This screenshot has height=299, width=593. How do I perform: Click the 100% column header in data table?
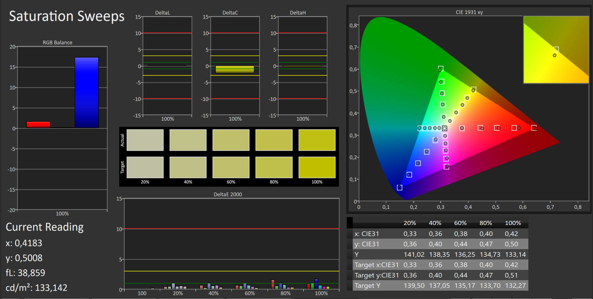coord(513,223)
